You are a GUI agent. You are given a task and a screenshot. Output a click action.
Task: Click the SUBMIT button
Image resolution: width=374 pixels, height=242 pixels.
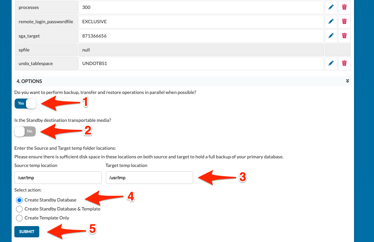click(x=27, y=231)
